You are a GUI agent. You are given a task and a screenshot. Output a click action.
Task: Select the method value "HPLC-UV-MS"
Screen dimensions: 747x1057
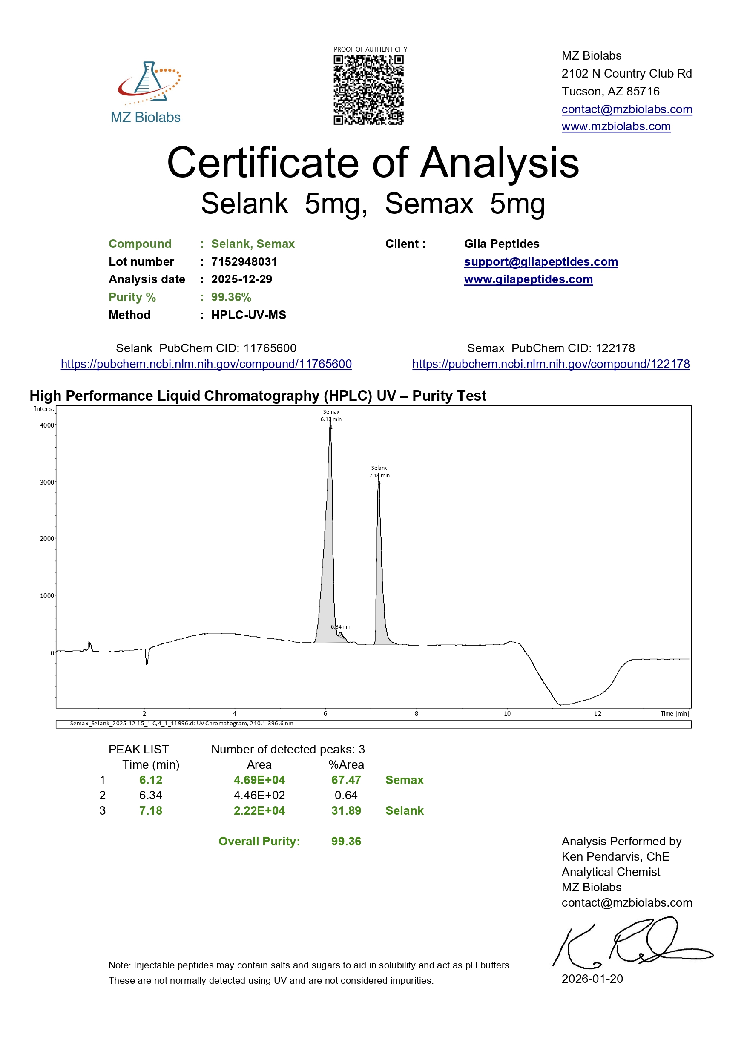pos(249,315)
